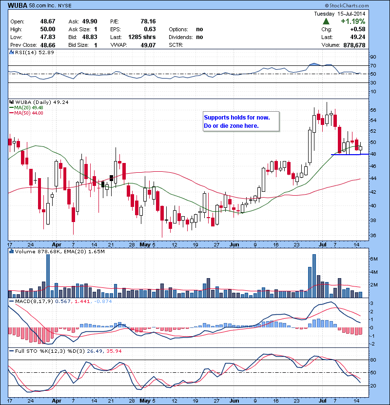The image size is (390, 405).
Task: Click the High value 50.00
Action: click(x=48, y=29)
